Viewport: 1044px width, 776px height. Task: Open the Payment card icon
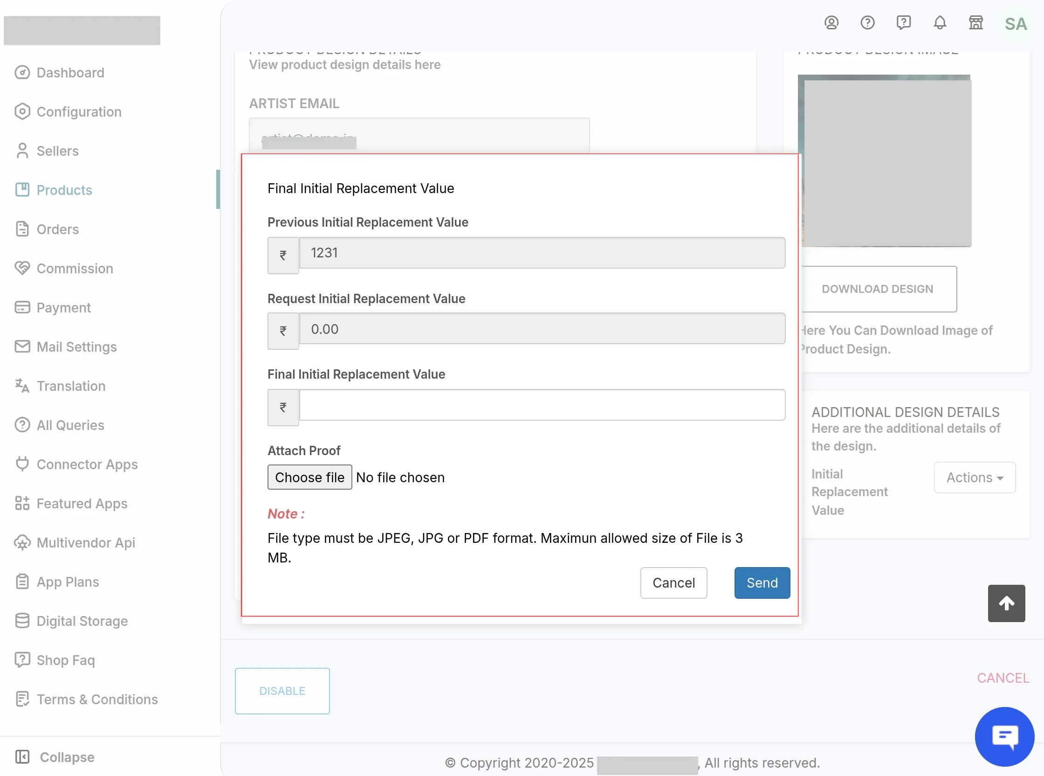[22, 307]
